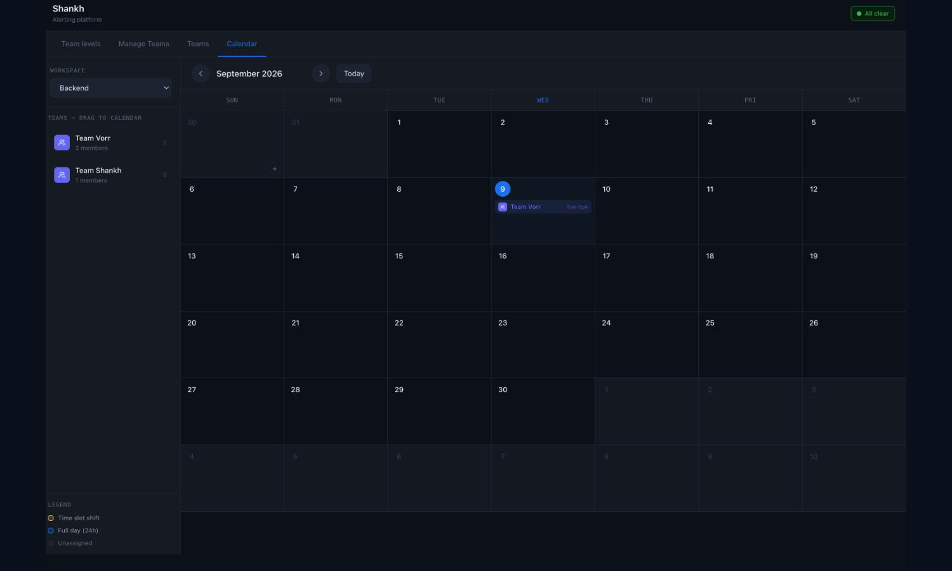
Task: Open the Team Vorr shift event on the 9th
Action: pyautogui.click(x=543, y=207)
